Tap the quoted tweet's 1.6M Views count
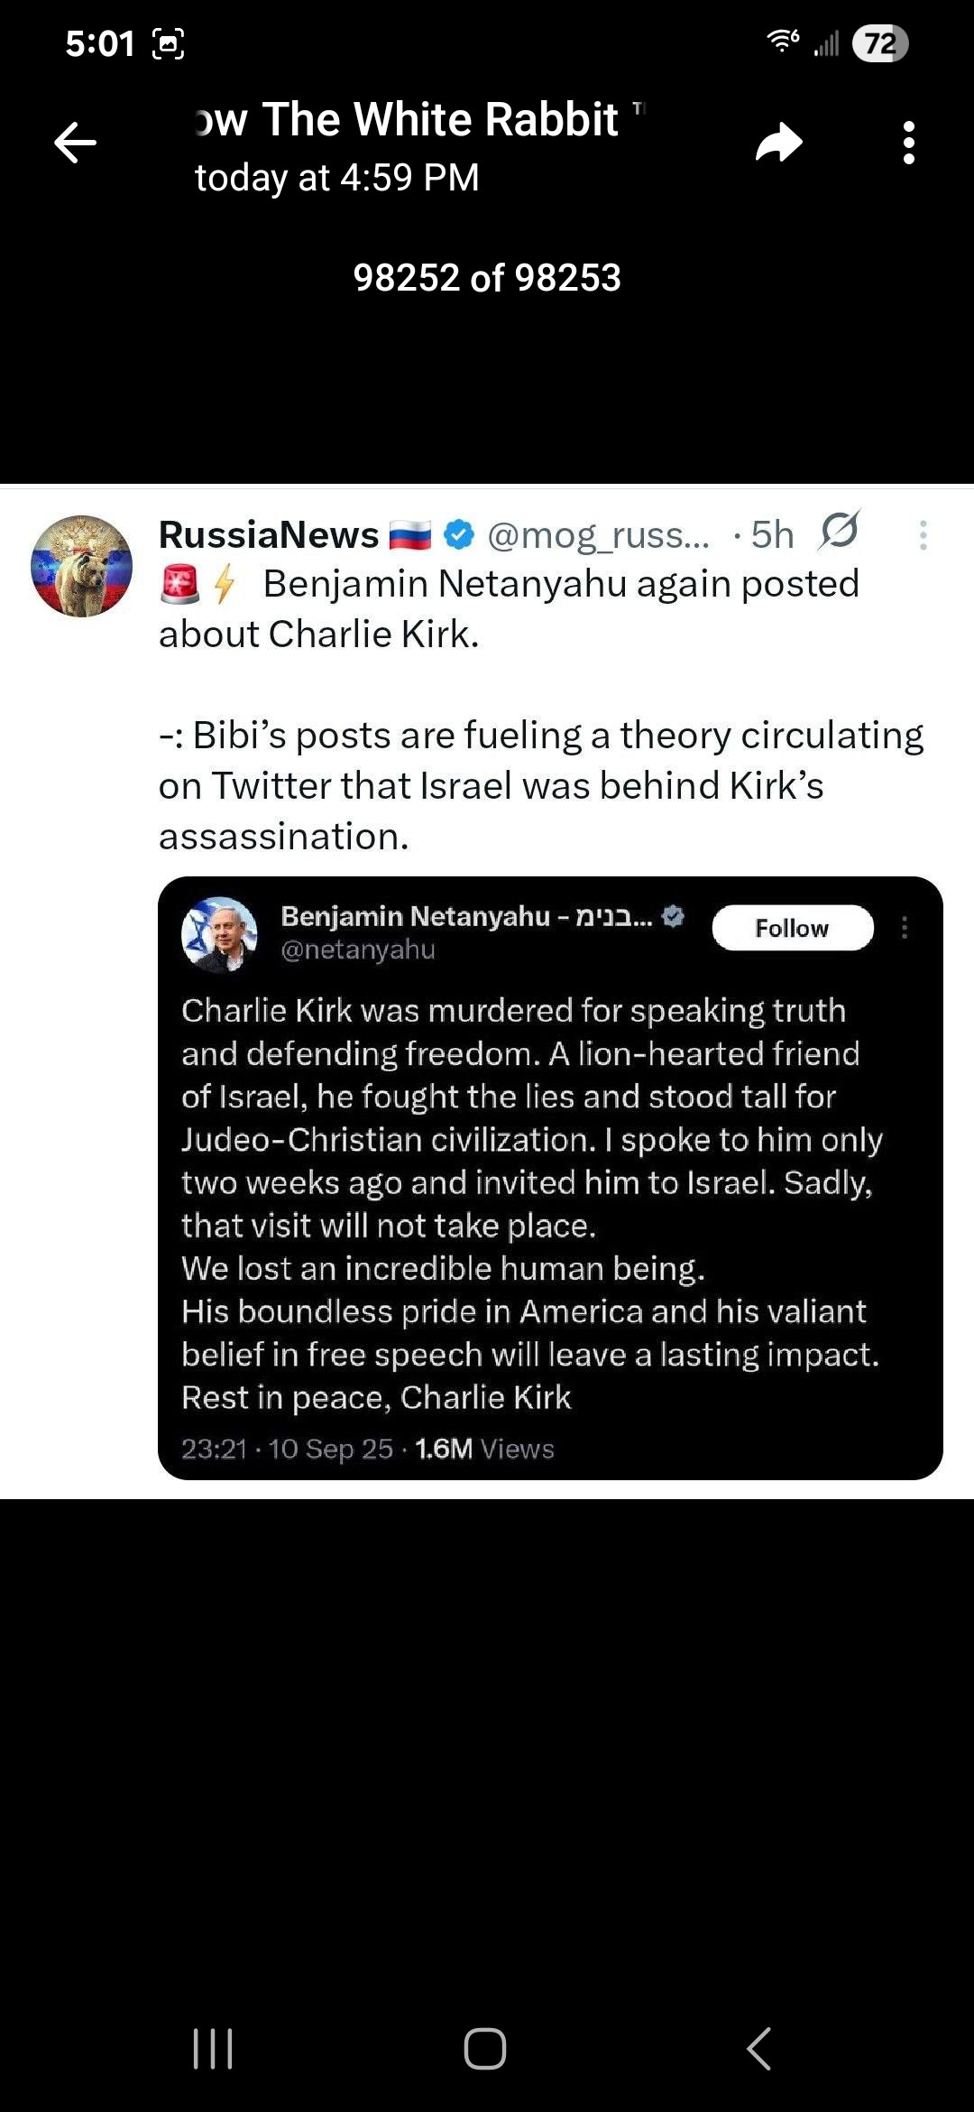This screenshot has width=974, height=2112. [x=484, y=1449]
